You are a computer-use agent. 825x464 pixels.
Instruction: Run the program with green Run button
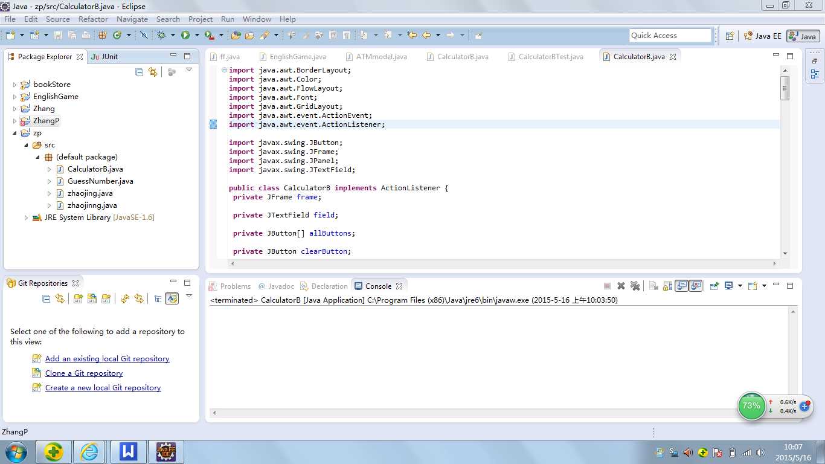[185, 36]
